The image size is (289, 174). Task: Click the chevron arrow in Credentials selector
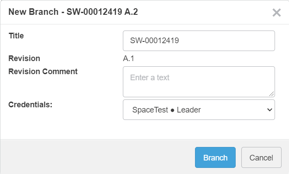click(x=269, y=110)
